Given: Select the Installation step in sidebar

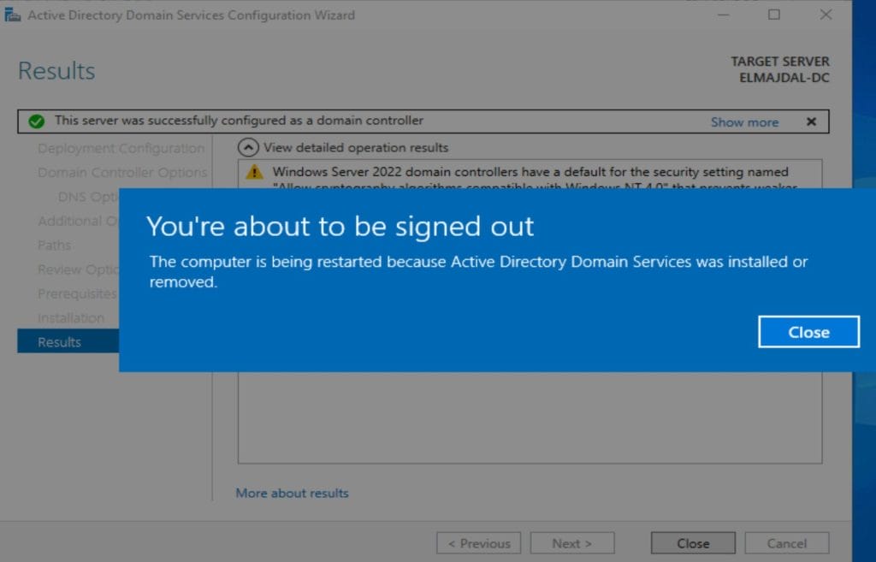Looking at the screenshot, I should tap(71, 318).
